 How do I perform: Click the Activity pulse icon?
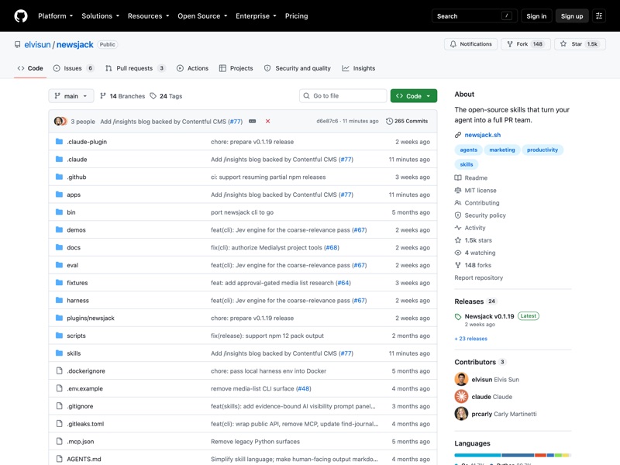[x=458, y=228]
